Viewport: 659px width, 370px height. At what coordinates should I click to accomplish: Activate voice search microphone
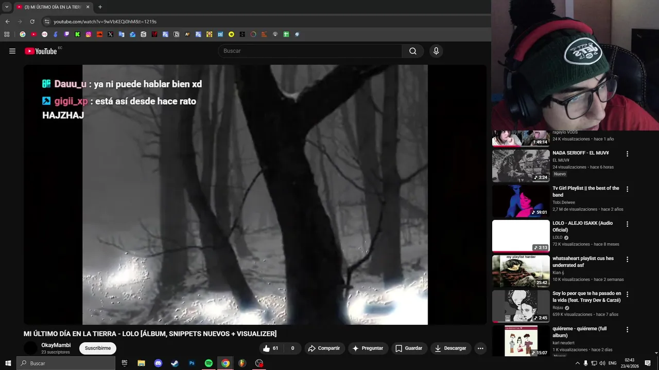click(436, 51)
